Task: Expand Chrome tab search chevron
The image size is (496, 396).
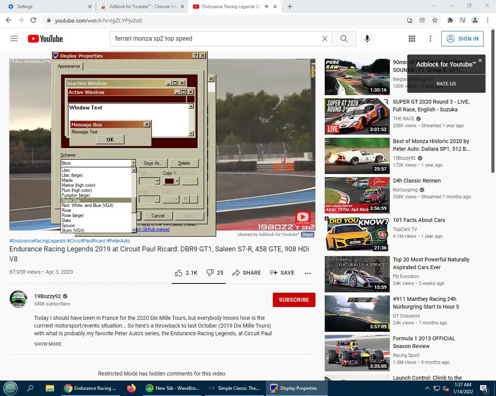Action: coord(434,6)
